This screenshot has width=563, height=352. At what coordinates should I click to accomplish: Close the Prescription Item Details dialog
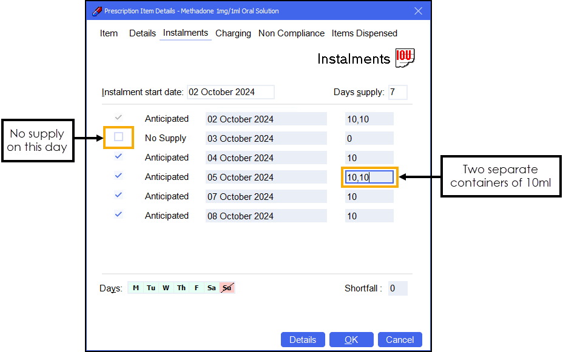(x=418, y=11)
